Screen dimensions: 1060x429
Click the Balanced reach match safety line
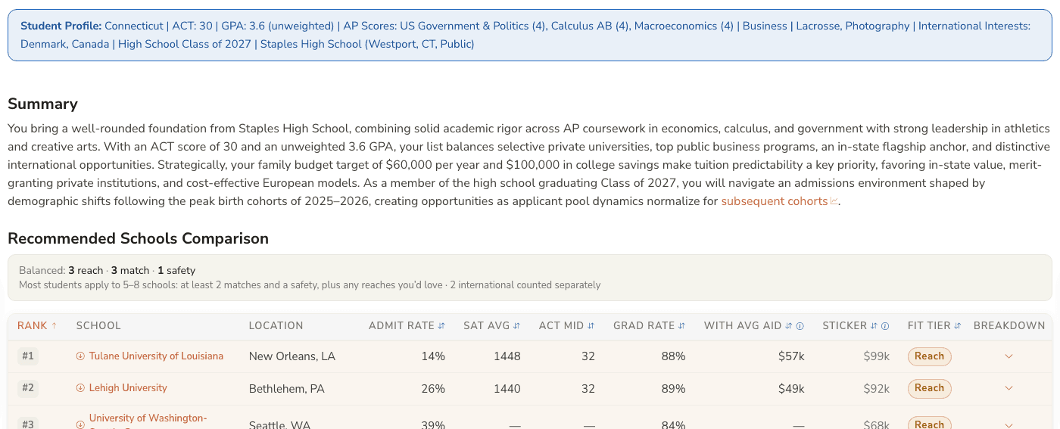pyautogui.click(x=108, y=270)
